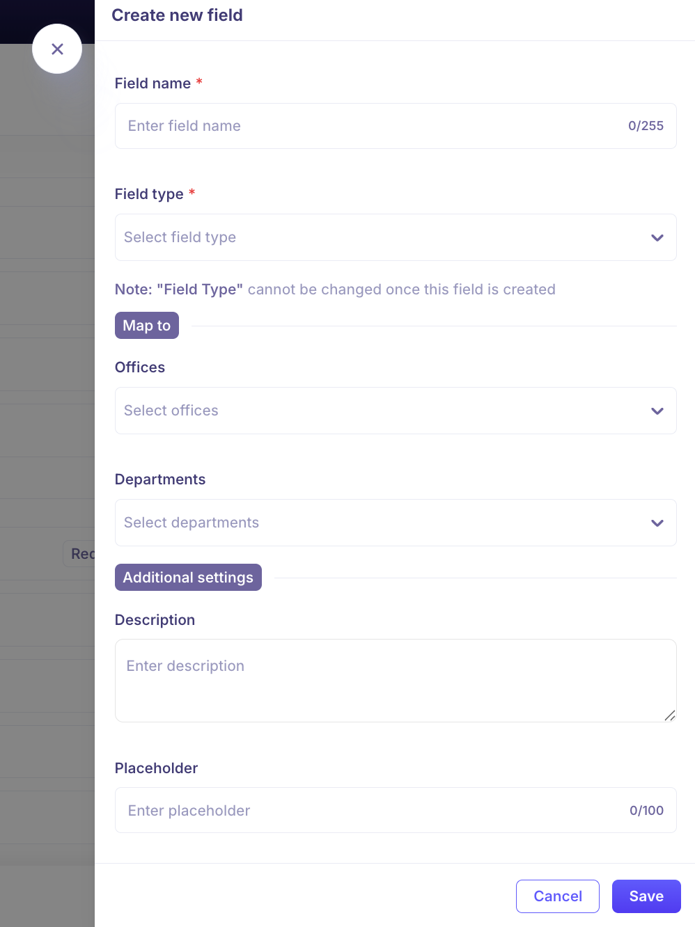Screen dimensions: 695x927
Task: Click the 0/255 character counter
Action: click(646, 126)
